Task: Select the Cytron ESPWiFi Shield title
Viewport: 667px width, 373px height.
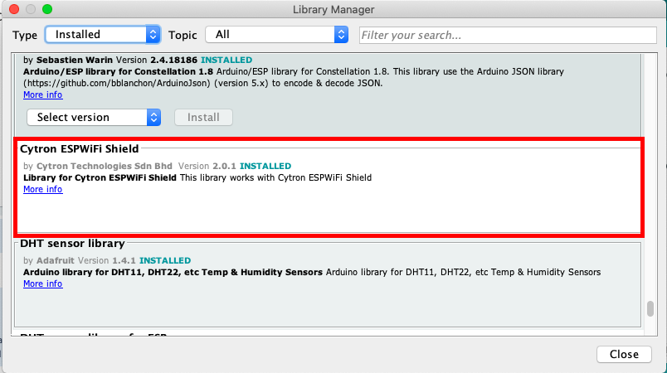Action: (80, 148)
